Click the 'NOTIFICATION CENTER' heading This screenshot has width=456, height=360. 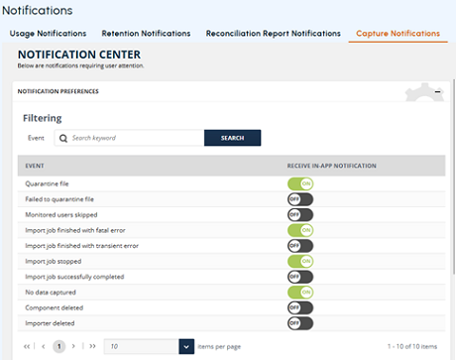point(79,55)
